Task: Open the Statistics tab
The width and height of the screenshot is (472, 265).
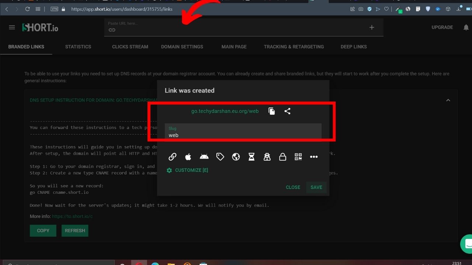Action: pos(78,47)
